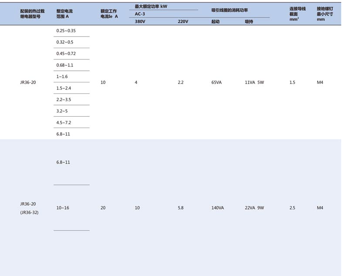Click the JR36-20 (JR36-32) model cell
Image resolution: width=344 pixels, height=276 pixels.
29,208
